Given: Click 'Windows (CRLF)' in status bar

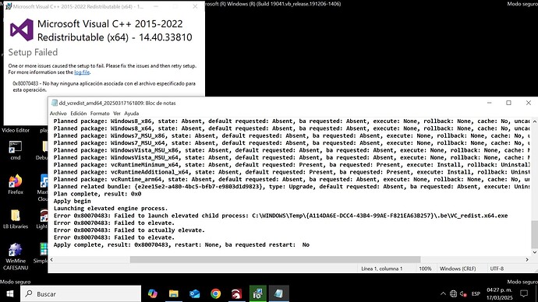Looking at the screenshot, I should click(458, 269).
